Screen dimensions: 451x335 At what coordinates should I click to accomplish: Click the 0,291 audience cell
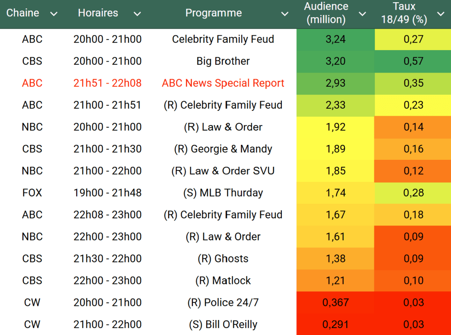(x=335, y=324)
